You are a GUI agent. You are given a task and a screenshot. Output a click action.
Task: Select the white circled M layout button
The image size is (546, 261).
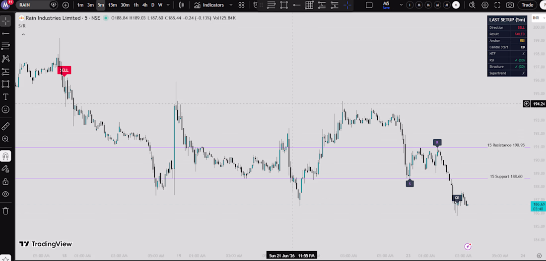tap(456, 5)
